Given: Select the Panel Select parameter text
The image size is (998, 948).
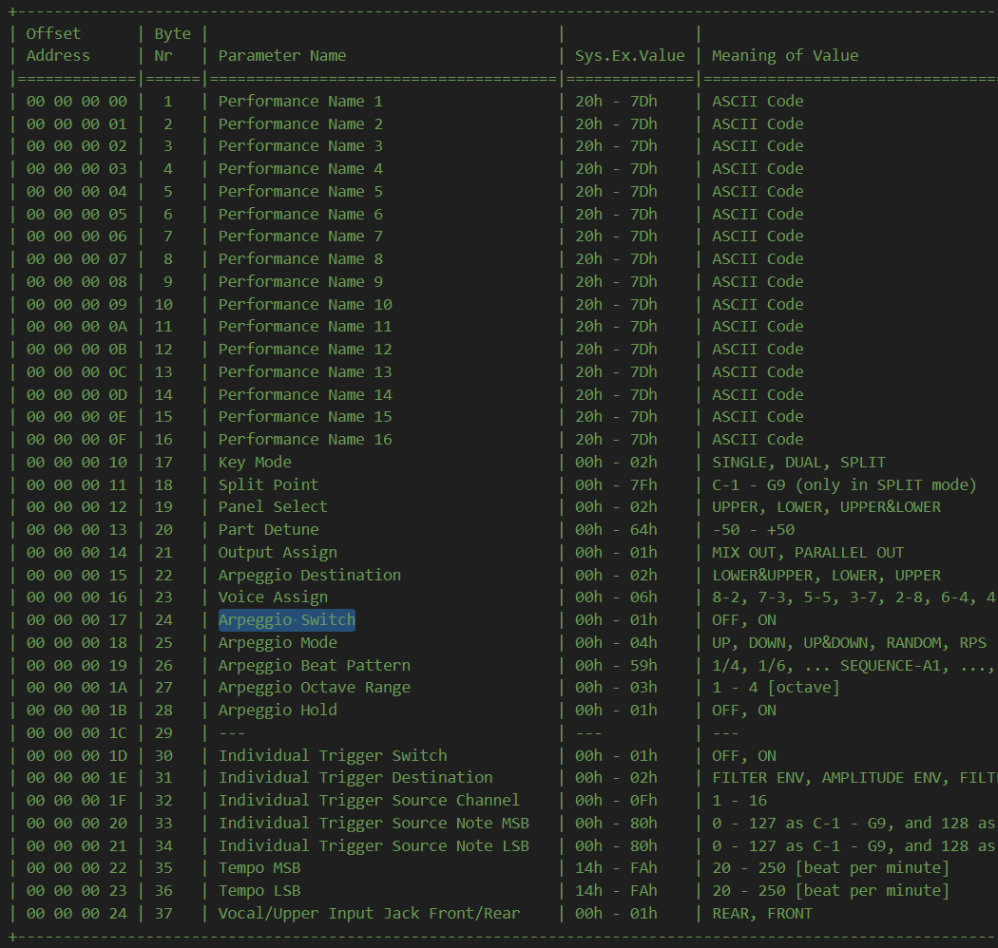Looking at the screenshot, I should point(273,507).
